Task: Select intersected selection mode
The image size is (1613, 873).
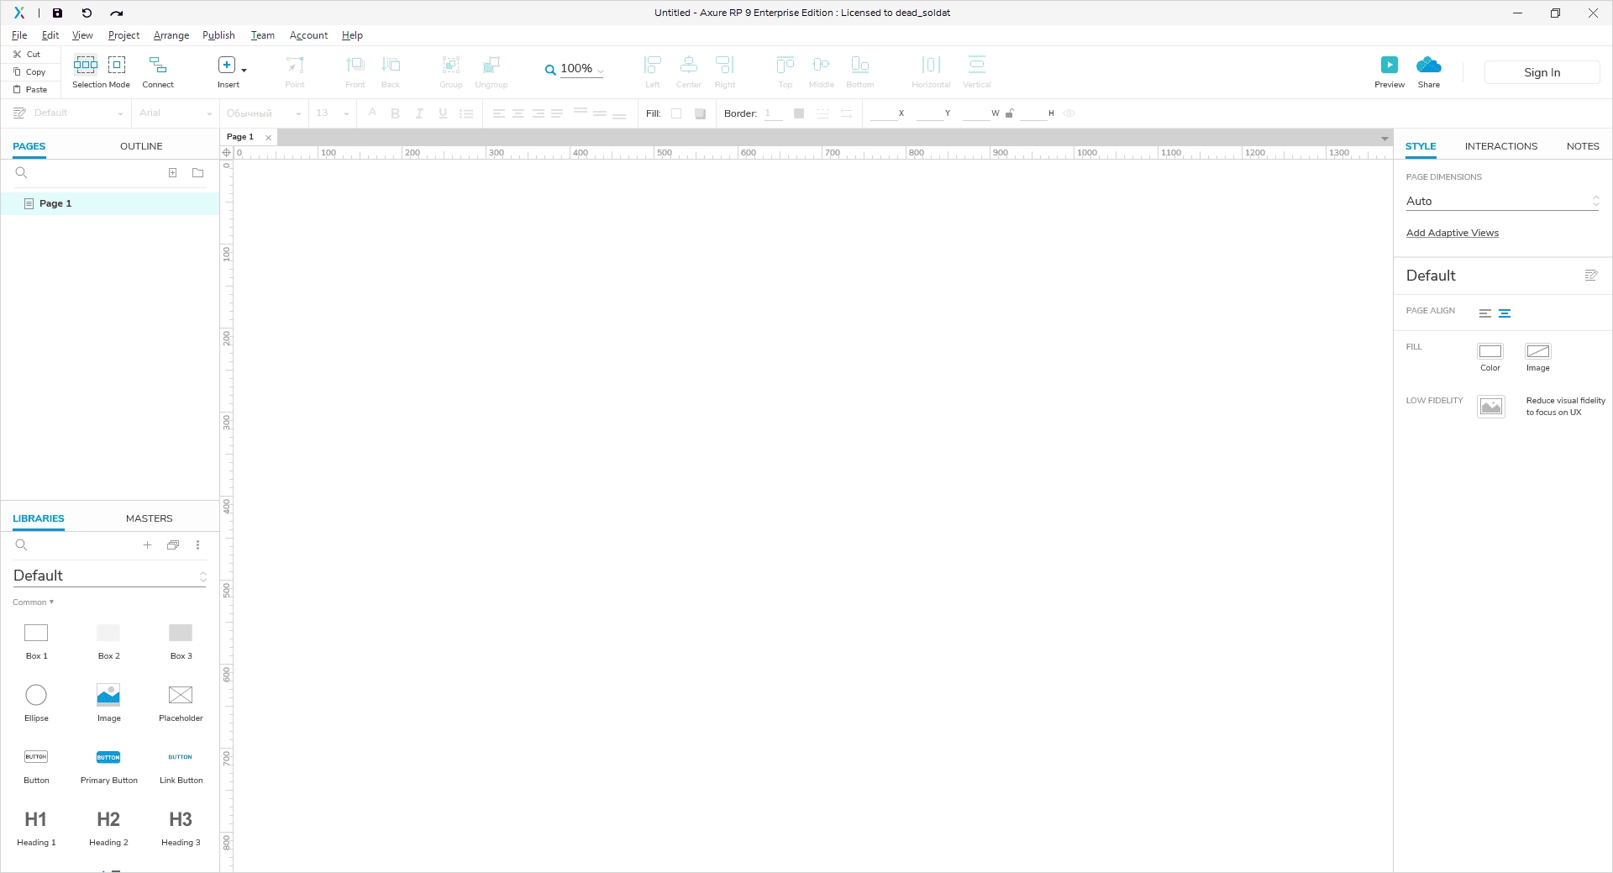Action: tap(86, 65)
